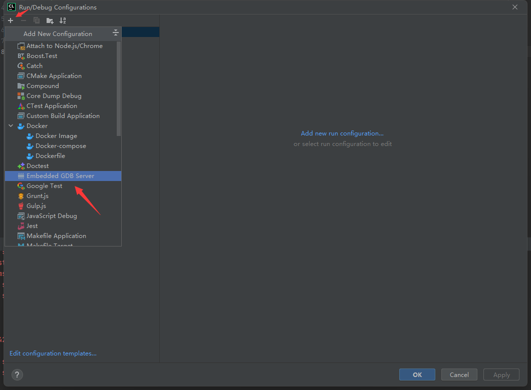Click the Apply button
Screen dimensions: 531x390
(501, 374)
